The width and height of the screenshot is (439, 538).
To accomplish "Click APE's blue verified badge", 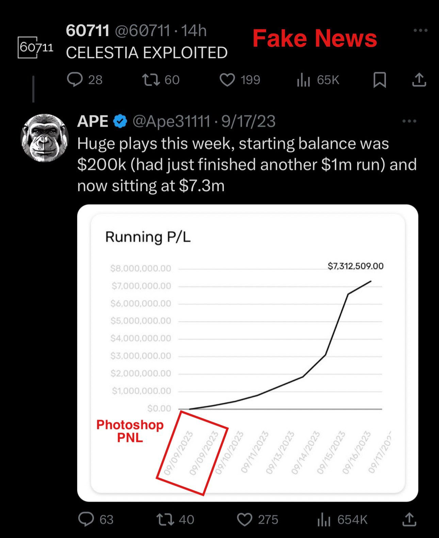I will [120, 121].
